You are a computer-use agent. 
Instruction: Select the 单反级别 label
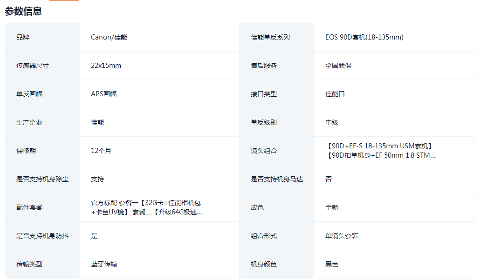pos(263,123)
